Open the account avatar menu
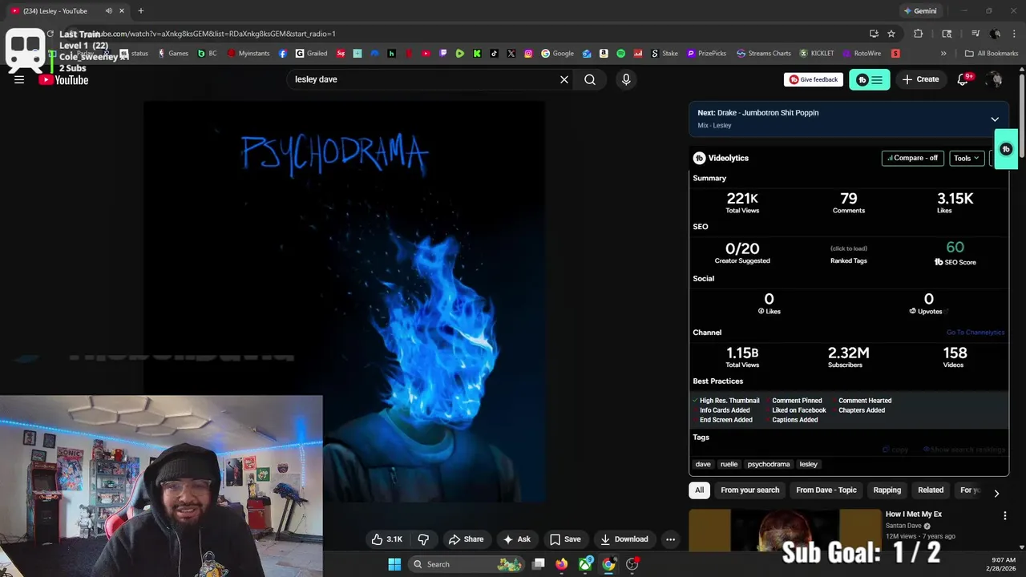 [995, 79]
